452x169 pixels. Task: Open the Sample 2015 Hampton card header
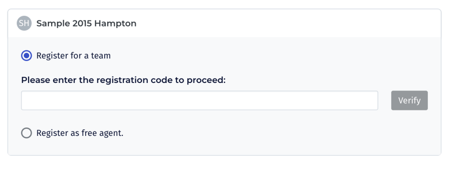224,23
